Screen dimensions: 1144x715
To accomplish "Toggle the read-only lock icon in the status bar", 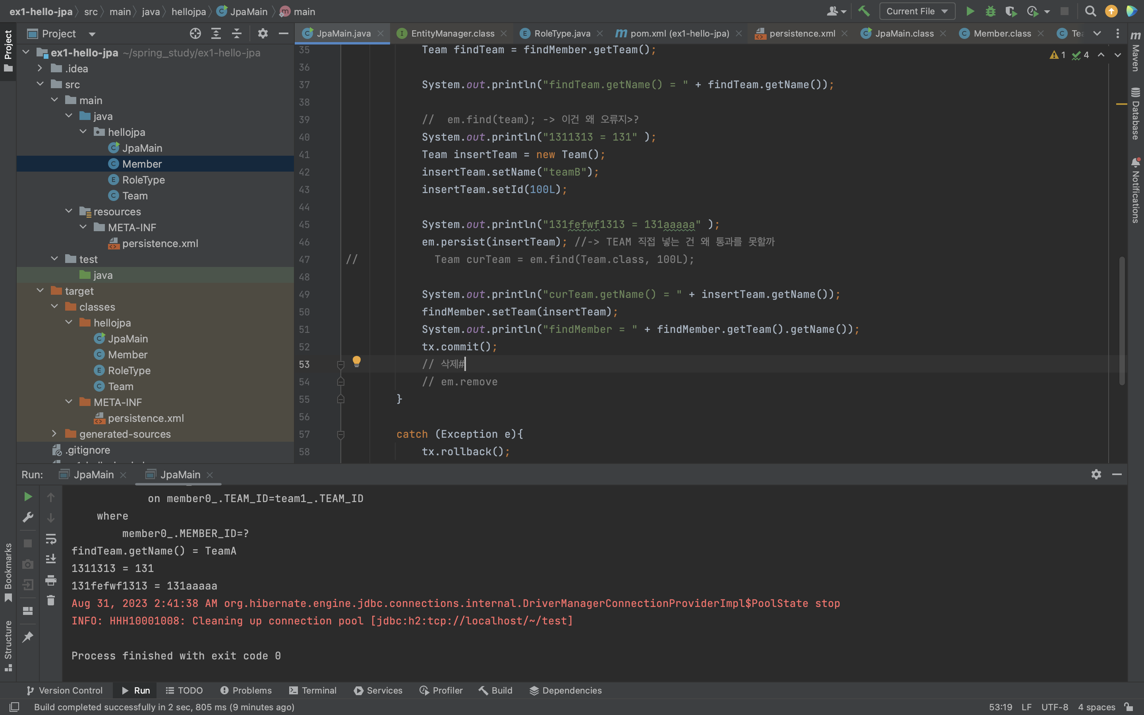I will pyautogui.click(x=1129, y=707).
